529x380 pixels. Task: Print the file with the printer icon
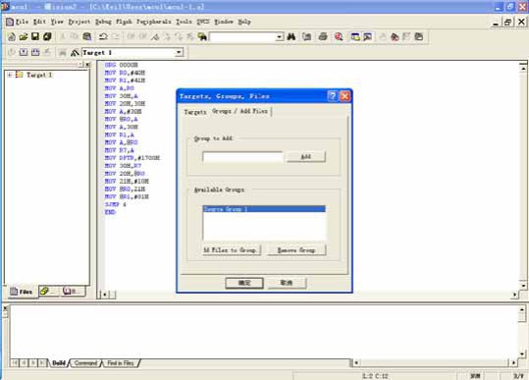(323, 36)
